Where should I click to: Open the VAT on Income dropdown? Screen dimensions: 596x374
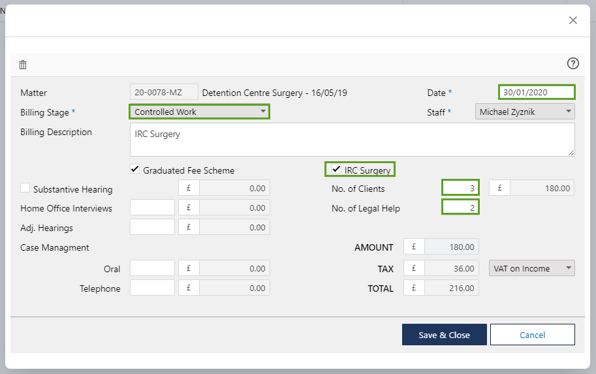click(531, 268)
